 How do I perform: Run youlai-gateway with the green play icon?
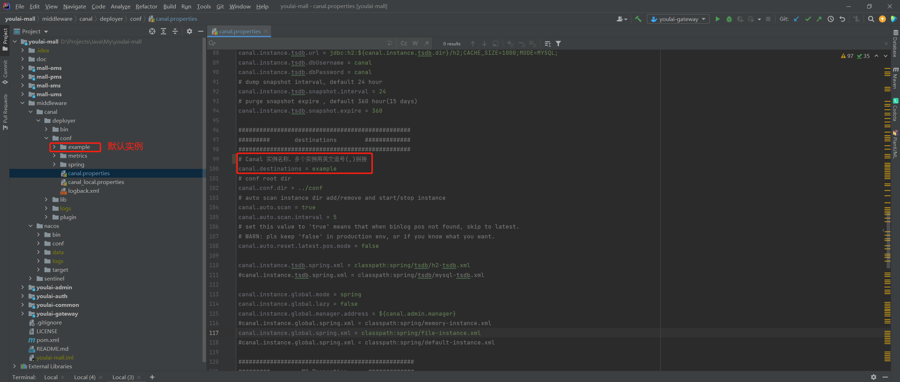click(718, 19)
